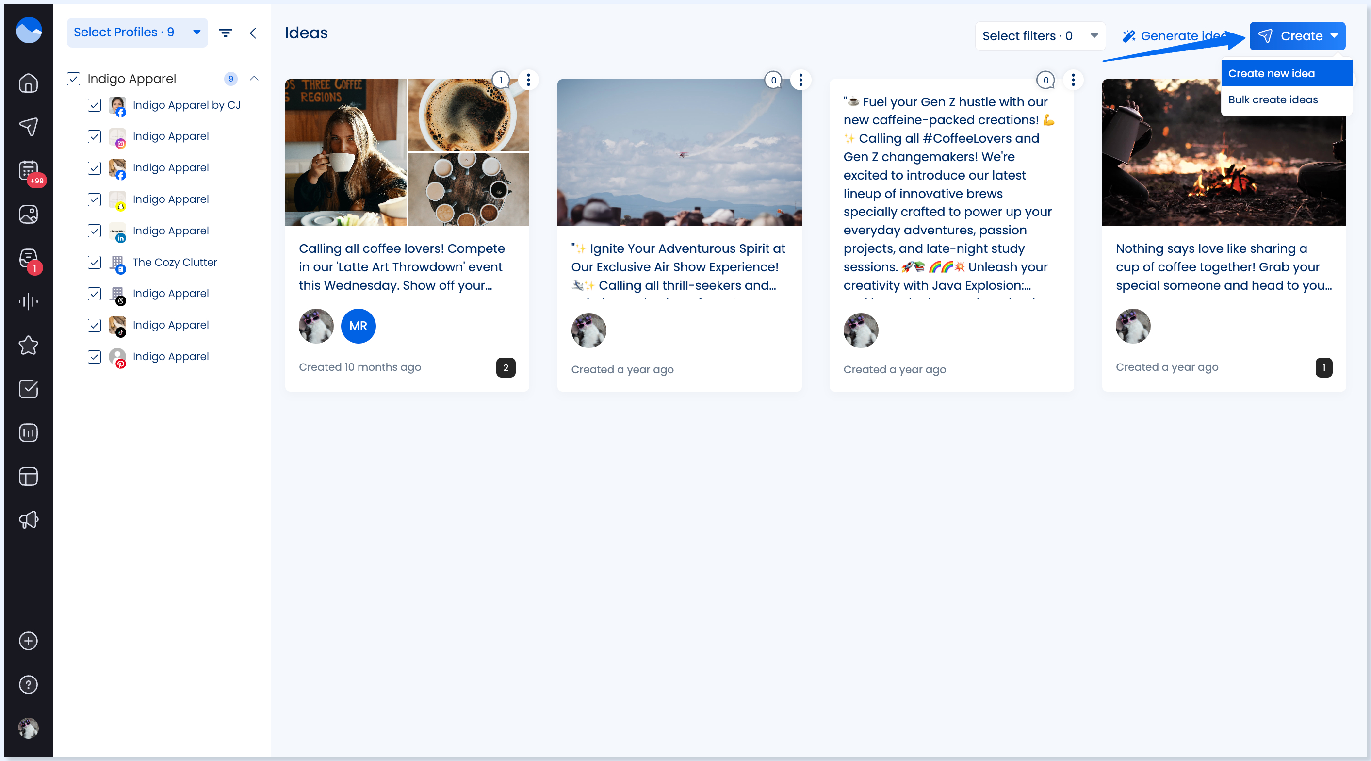Collapse the profiles panel with left arrow
This screenshot has width=1371, height=761.
click(253, 33)
